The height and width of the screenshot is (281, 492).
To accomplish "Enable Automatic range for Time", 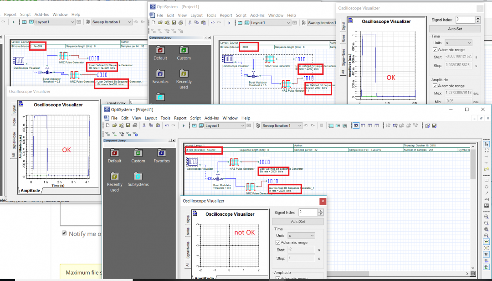I will 277,242.
